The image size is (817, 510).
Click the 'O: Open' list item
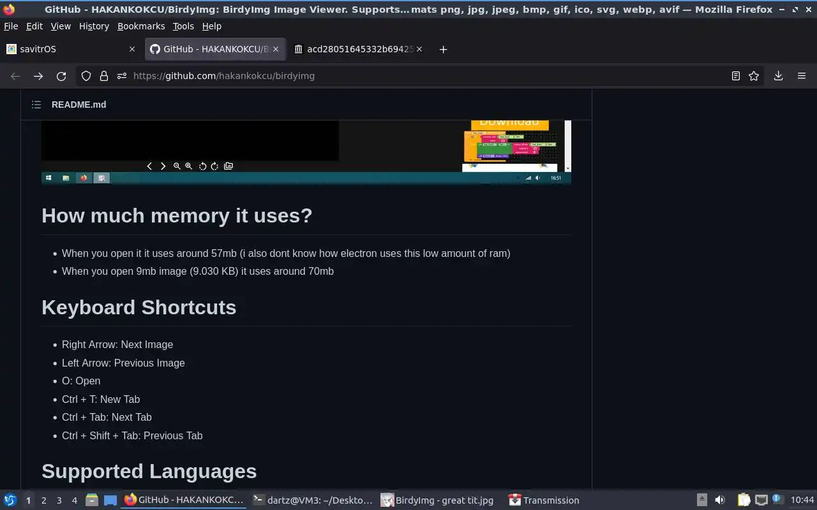(81, 381)
